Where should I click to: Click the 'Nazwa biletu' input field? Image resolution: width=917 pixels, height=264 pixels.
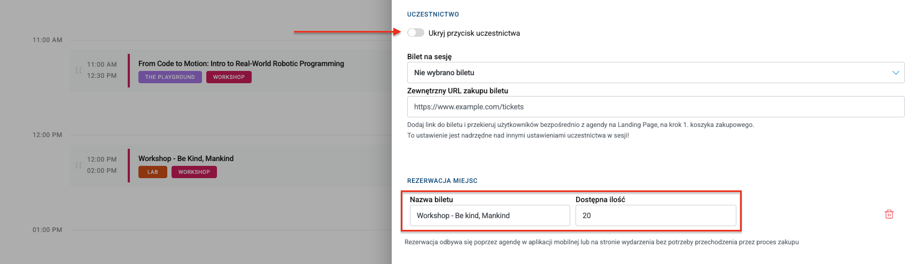tap(489, 215)
